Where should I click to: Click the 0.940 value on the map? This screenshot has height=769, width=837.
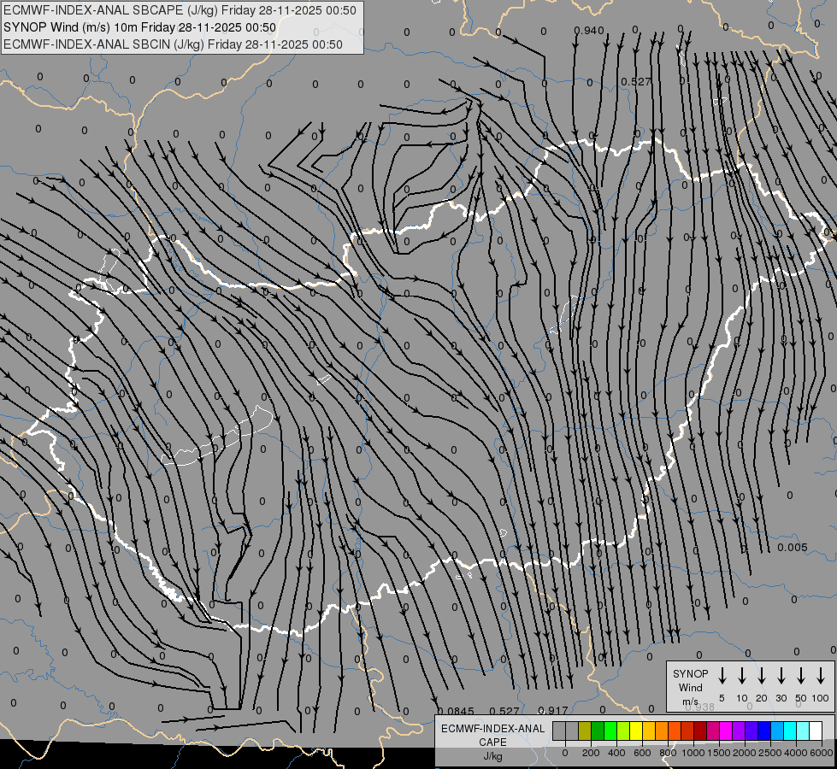coord(589,31)
